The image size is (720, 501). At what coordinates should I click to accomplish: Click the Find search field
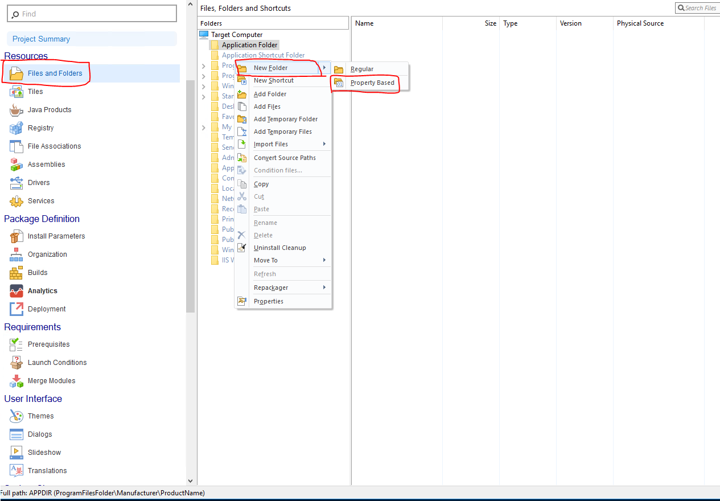[x=97, y=14]
